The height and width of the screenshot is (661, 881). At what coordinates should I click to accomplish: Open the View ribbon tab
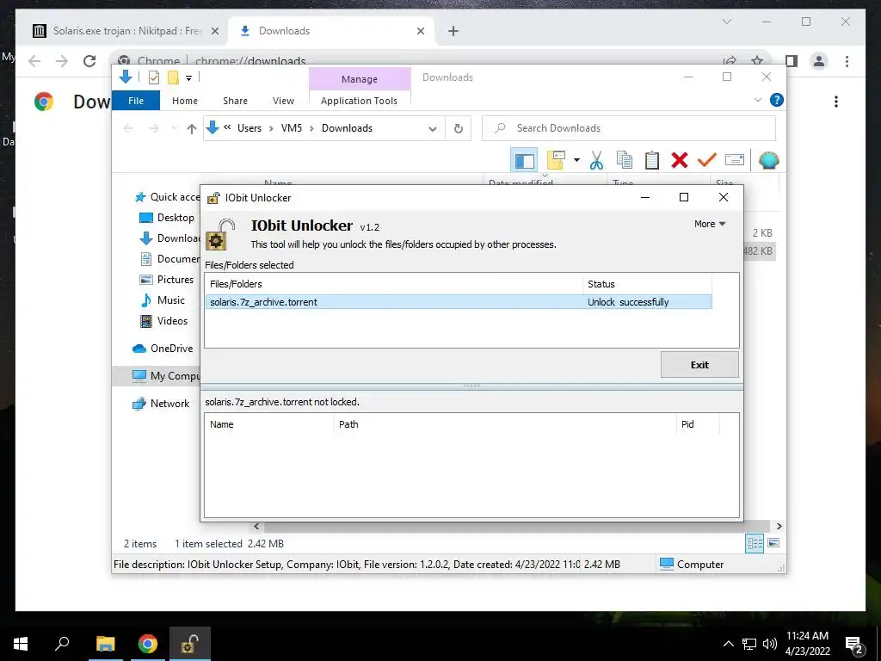coord(283,101)
